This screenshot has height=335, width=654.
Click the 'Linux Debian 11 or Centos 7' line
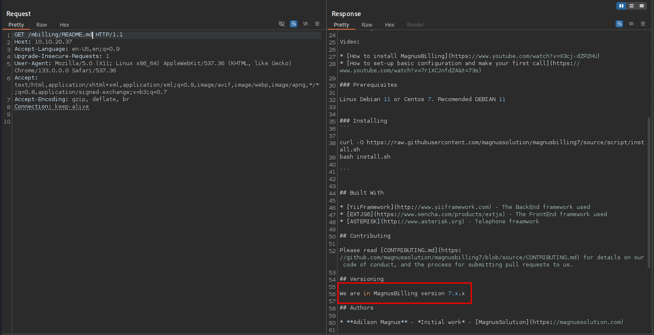(422, 99)
